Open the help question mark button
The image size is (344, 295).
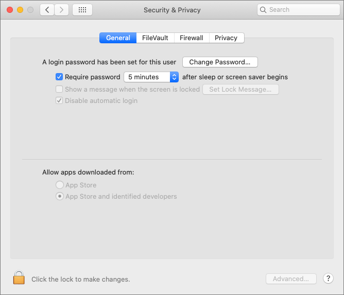point(329,279)
